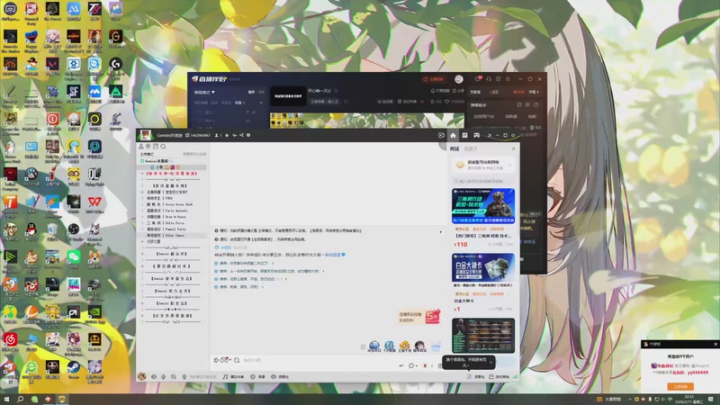Screen dimensions: 720x405
Task: Click 开播提醒 button in 直播伴侣
Action: pyautogui.click(x=440, y=91)
